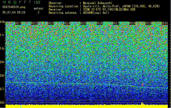171x108 pixels.
Task: Click the 0.7 kHz axis tick label
Action: point(2,89)
